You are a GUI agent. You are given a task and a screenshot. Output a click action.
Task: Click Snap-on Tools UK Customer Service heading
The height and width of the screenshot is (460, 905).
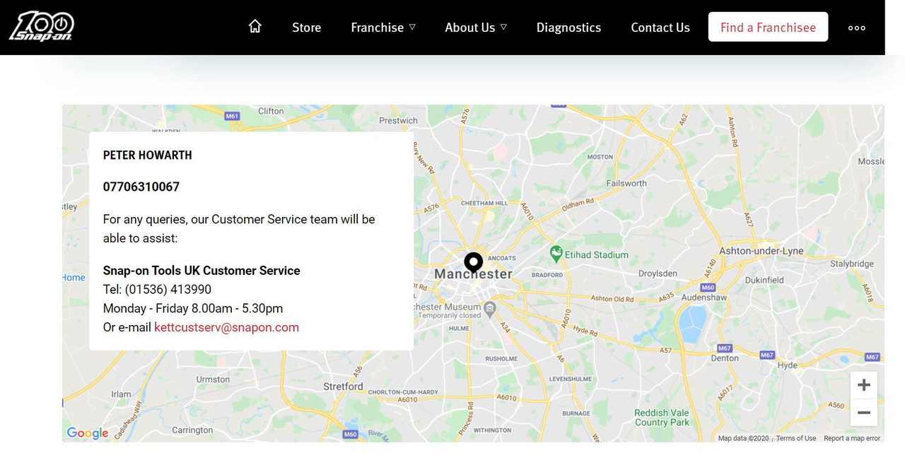(202, 271)
